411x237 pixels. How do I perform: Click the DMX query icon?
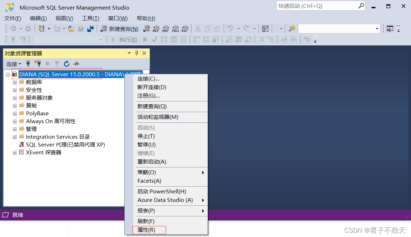(166, 29)
